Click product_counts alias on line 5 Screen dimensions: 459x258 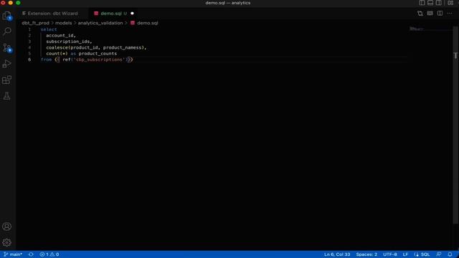point(98,54)
